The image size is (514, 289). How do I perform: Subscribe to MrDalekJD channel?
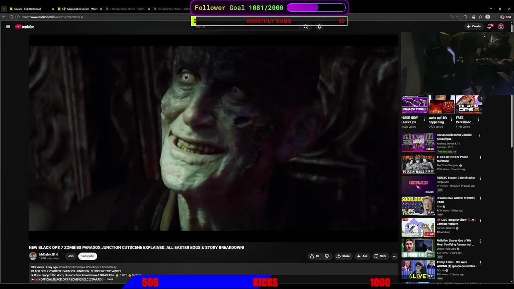88,256
